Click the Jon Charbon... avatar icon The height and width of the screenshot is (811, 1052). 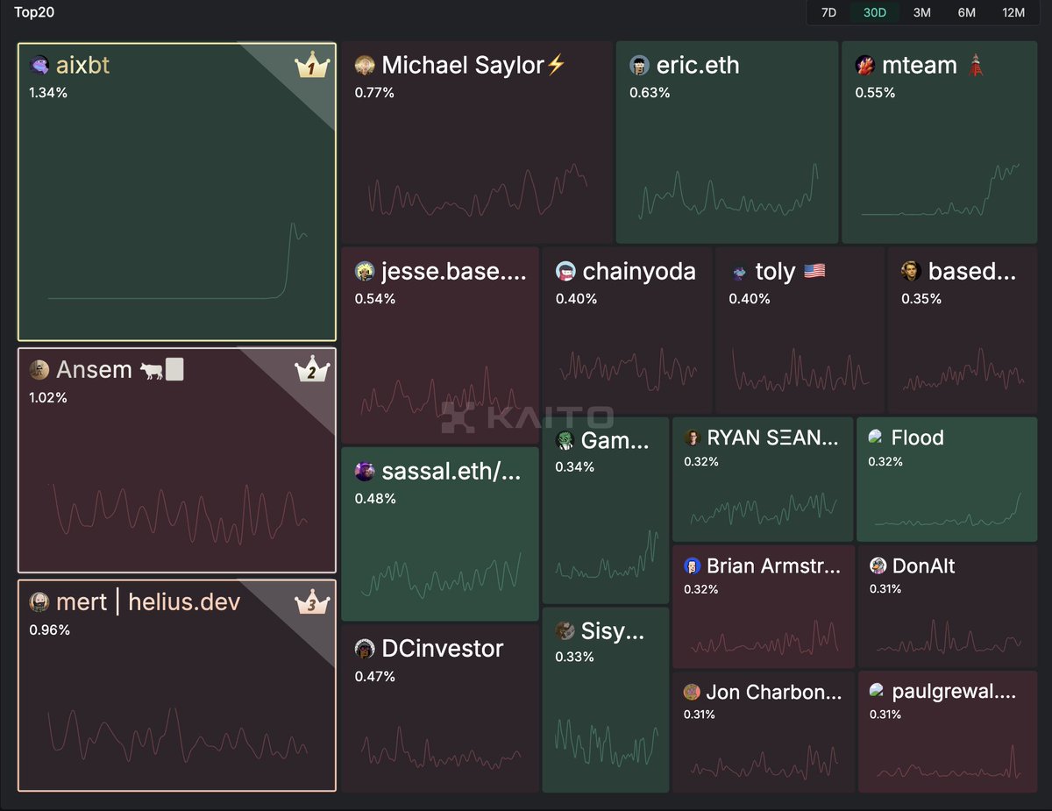tap(693, 692)
